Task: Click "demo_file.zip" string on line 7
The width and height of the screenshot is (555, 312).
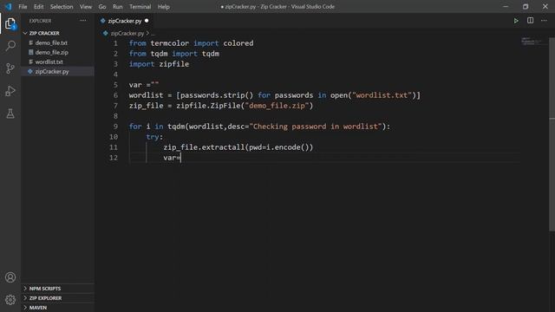Action: click(x=277, y=106)
